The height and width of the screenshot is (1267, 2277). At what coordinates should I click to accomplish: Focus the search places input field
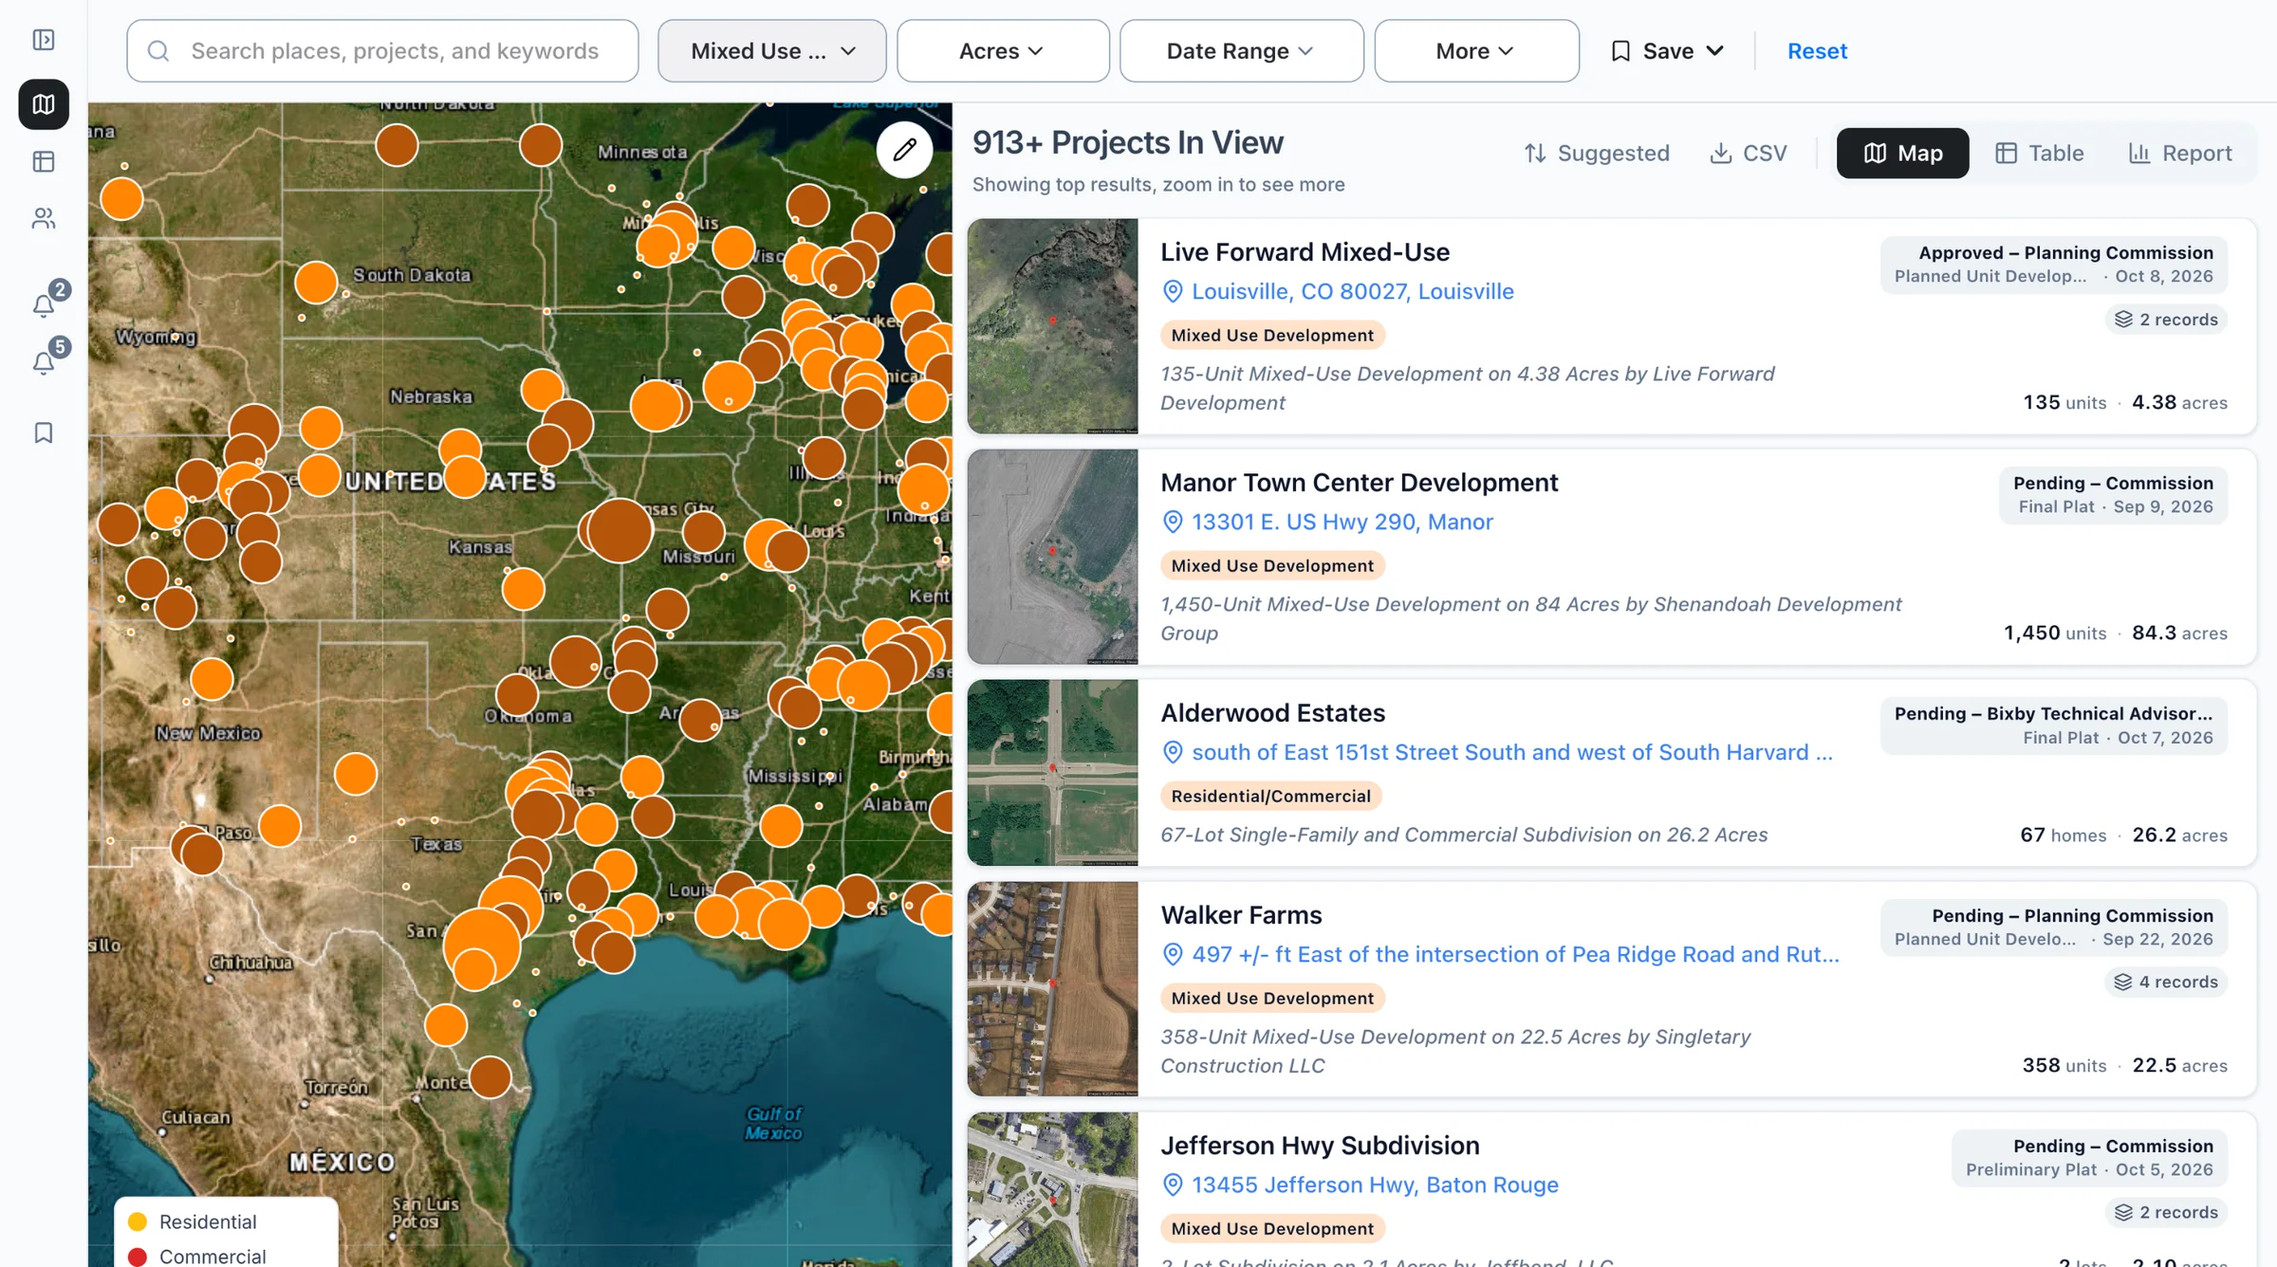382,51
